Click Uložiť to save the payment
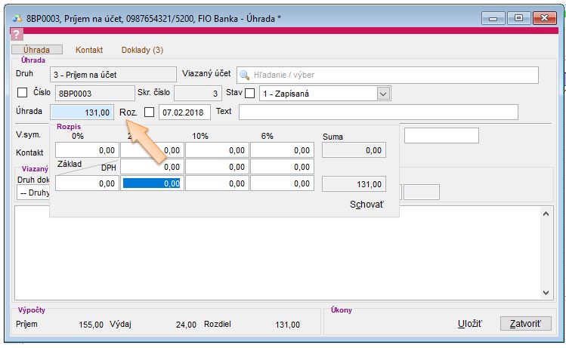The height and width of the screenshot is (348, 566). [x=469, y=323]
